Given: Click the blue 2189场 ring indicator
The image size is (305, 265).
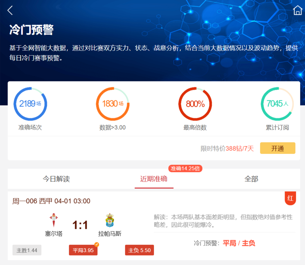Looking at the screenshot, I should [x=30, y=104].
